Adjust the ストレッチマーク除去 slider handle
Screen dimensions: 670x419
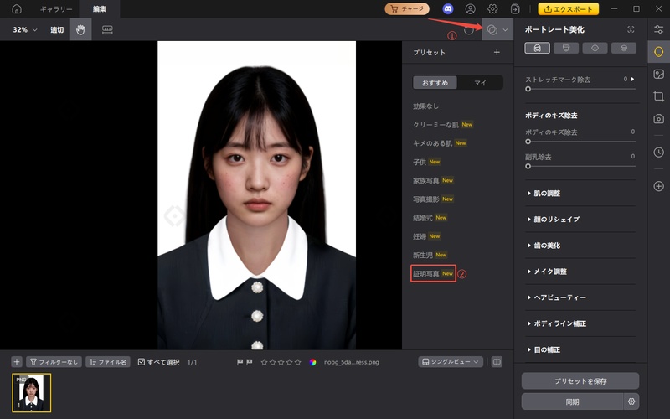pyautogui.click(x=528, y=89)
